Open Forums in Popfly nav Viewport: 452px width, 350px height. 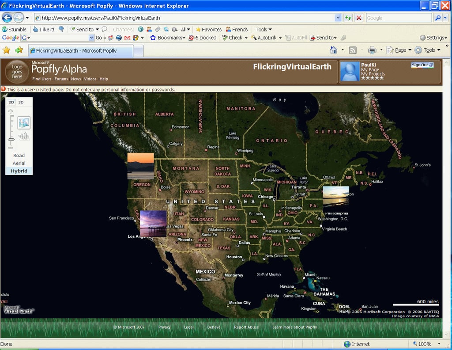(x=61, y=79)
